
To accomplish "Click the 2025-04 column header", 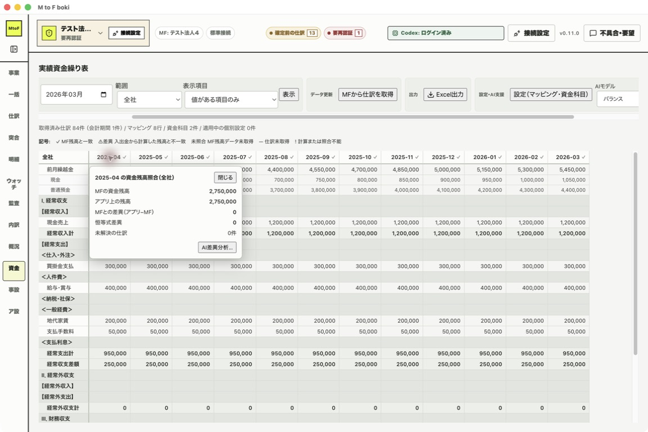I will [110, 157].
